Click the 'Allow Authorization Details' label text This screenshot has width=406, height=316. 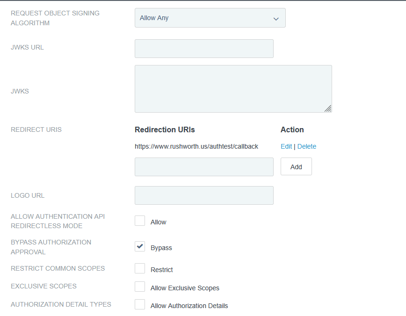pos(189,306)
